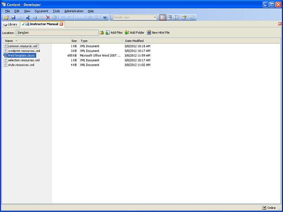The image size is (283, 212).
Task: Close the Instructor Manual tab
Action: click(x=61, y=24)
